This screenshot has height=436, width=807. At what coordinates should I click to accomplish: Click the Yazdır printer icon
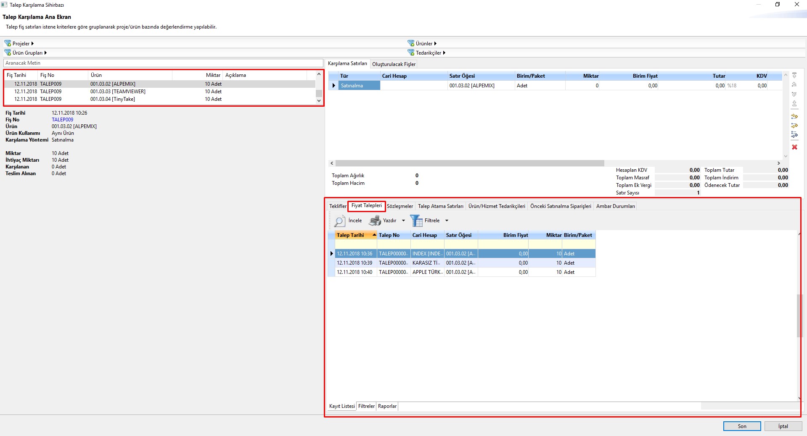click(x=375, y=221)
